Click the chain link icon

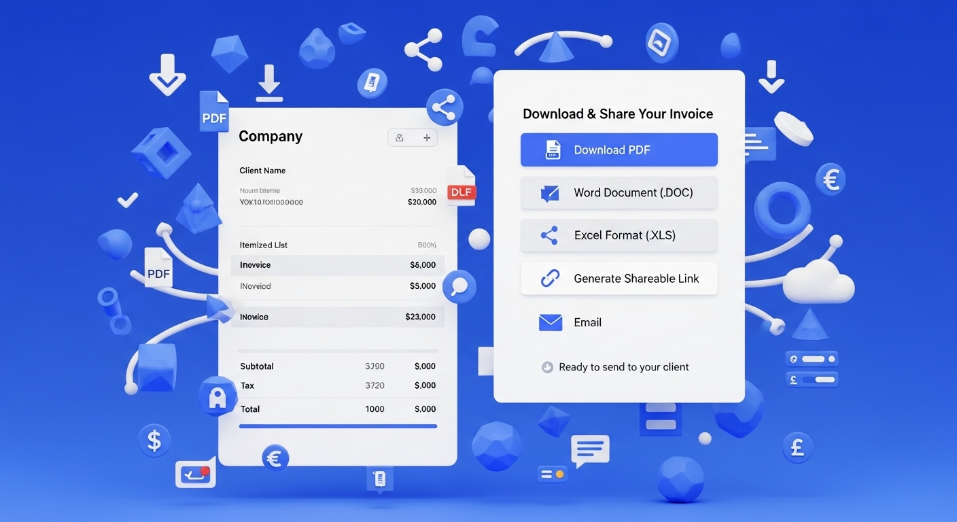[549, 279]
